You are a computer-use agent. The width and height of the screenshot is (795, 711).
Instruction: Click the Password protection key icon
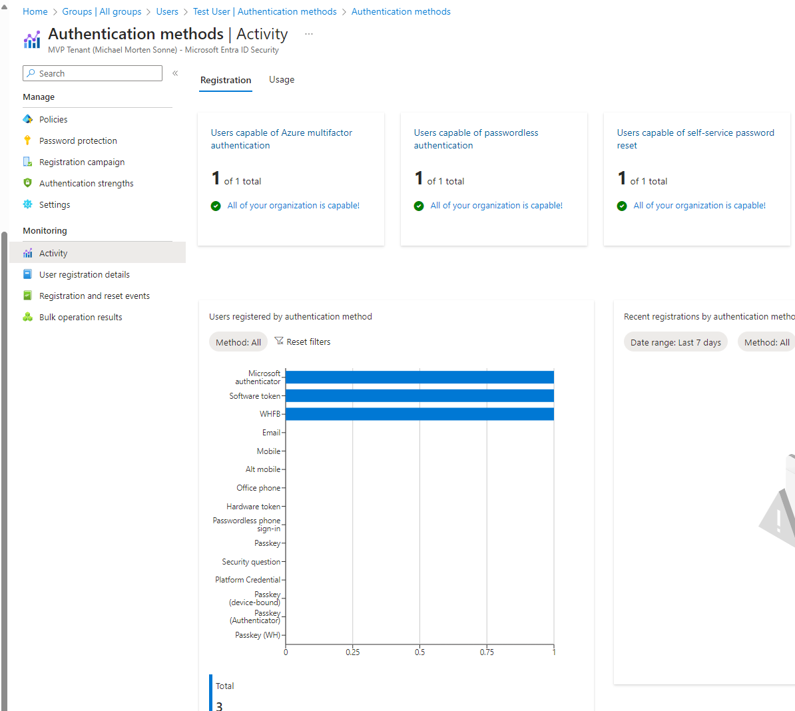coord(27,140)
